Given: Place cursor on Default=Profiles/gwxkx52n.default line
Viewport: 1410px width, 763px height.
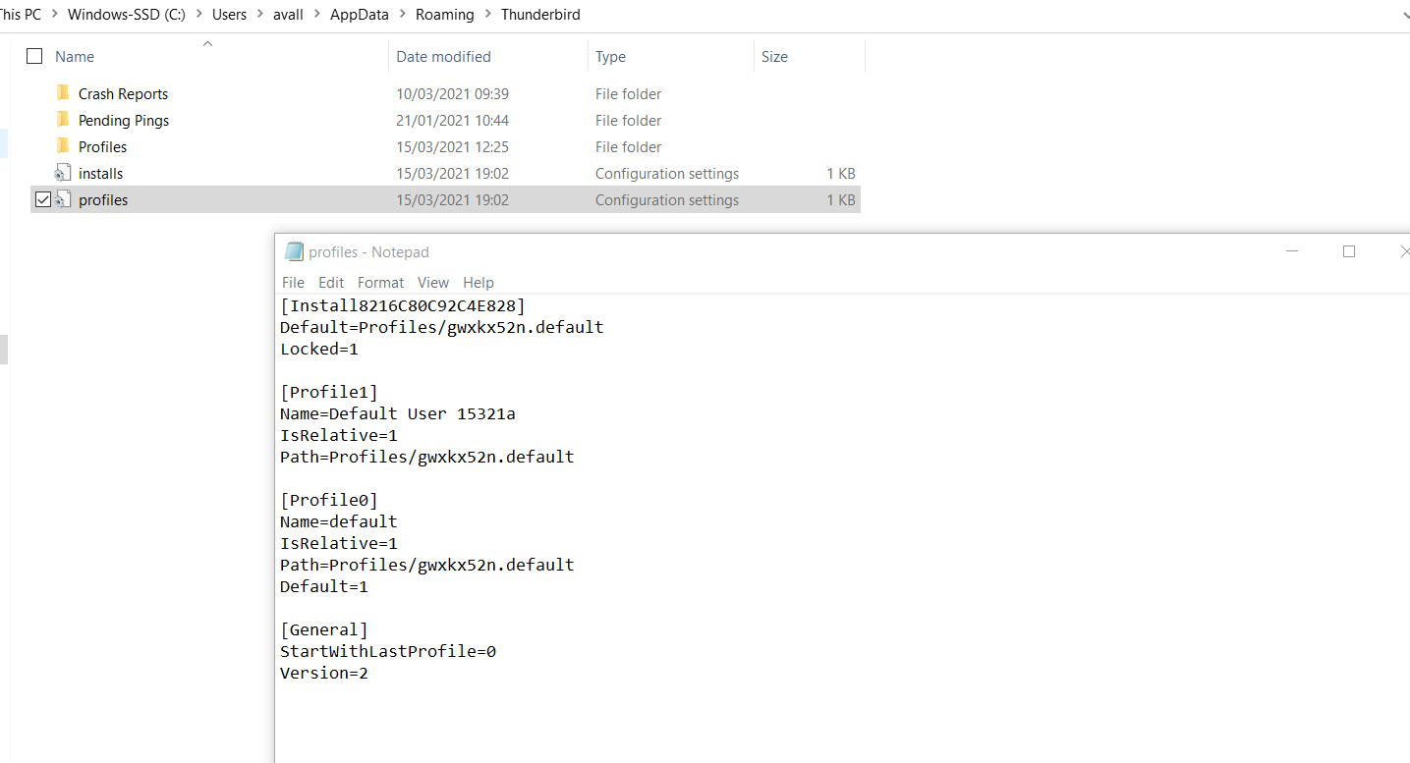Looking at the screenshot, I should 442,327.
